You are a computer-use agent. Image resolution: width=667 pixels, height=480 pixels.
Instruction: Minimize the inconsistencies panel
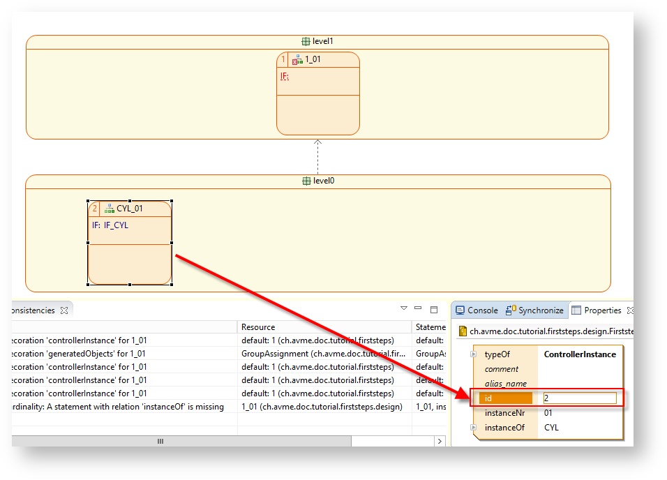(x=418, y=308)
